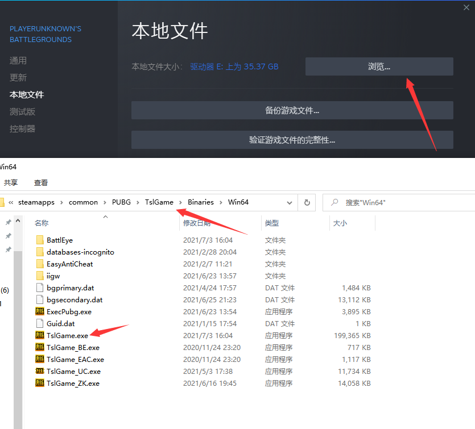Expand the hidden path chevron before steamapps
Viewport: 475px width, 429px height.
click(x=11, y=202)
